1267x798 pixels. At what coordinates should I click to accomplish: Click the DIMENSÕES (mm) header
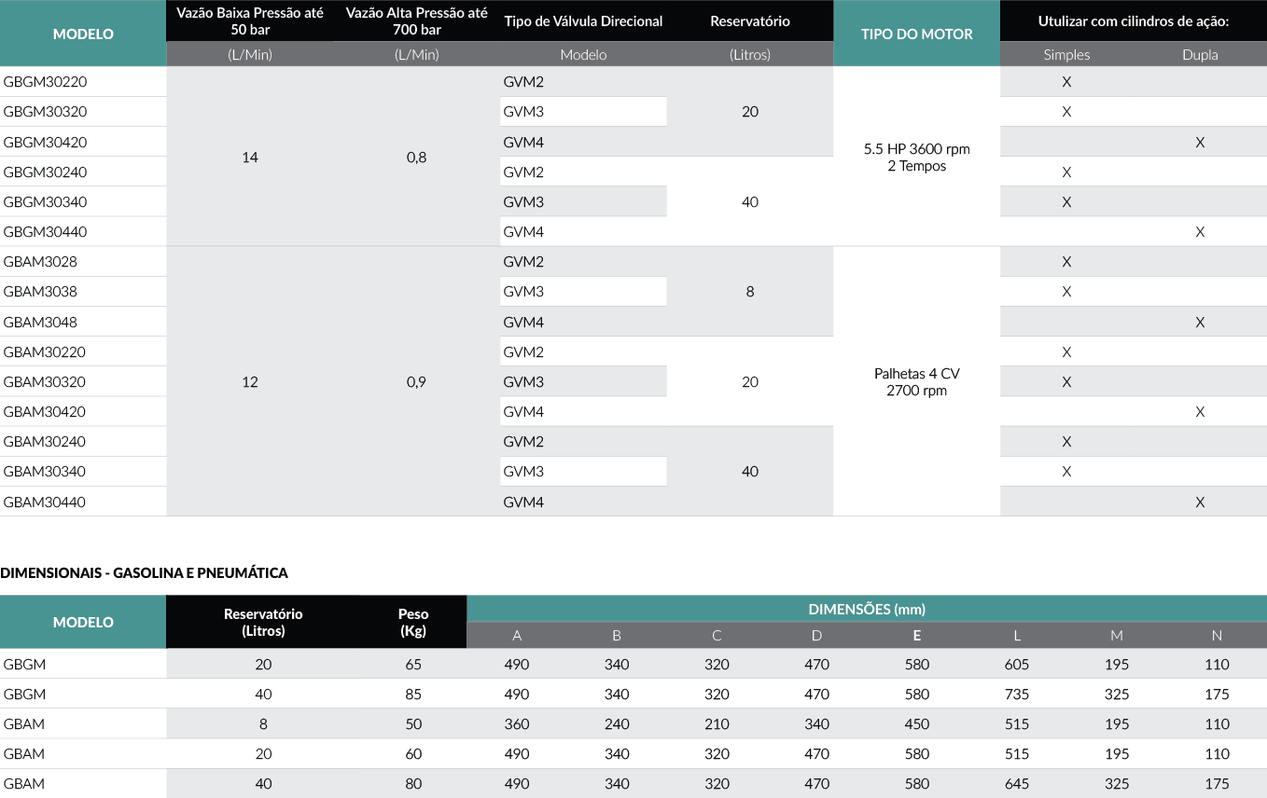click(x=866, y=609)
